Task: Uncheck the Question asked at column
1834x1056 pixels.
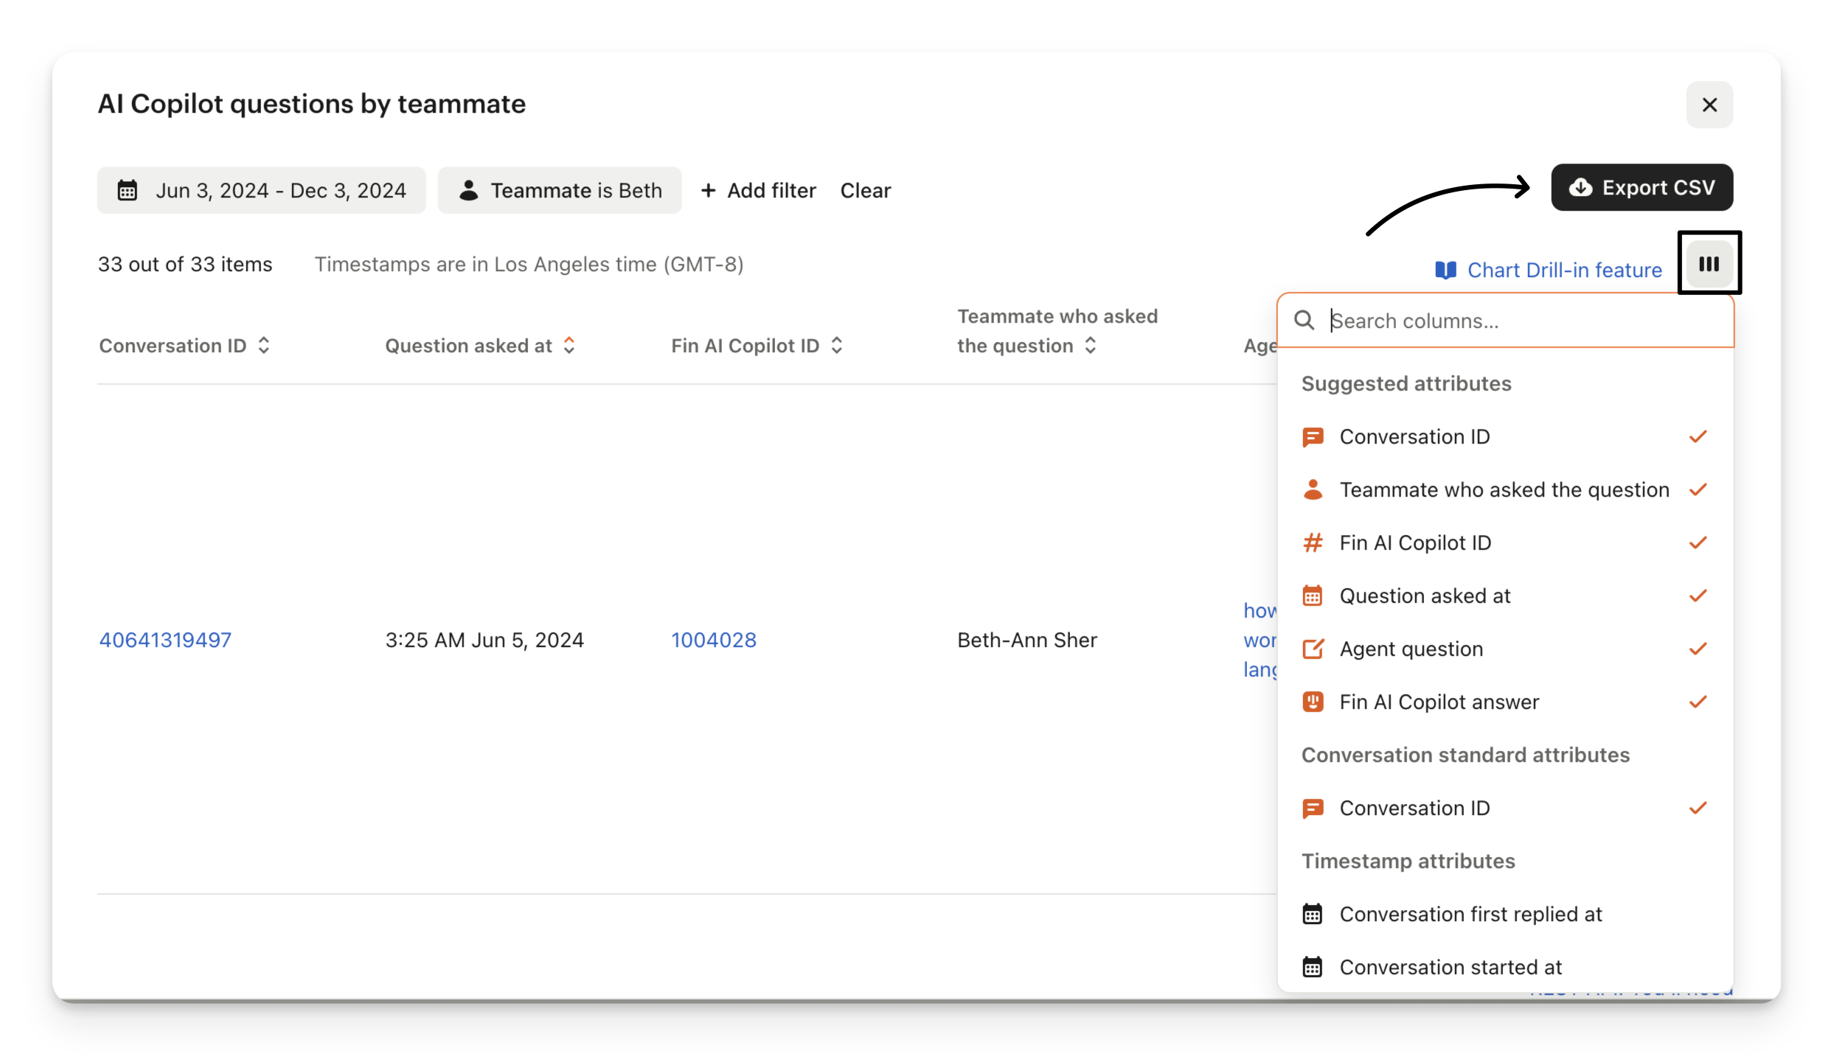Action: pos(1504,596)
